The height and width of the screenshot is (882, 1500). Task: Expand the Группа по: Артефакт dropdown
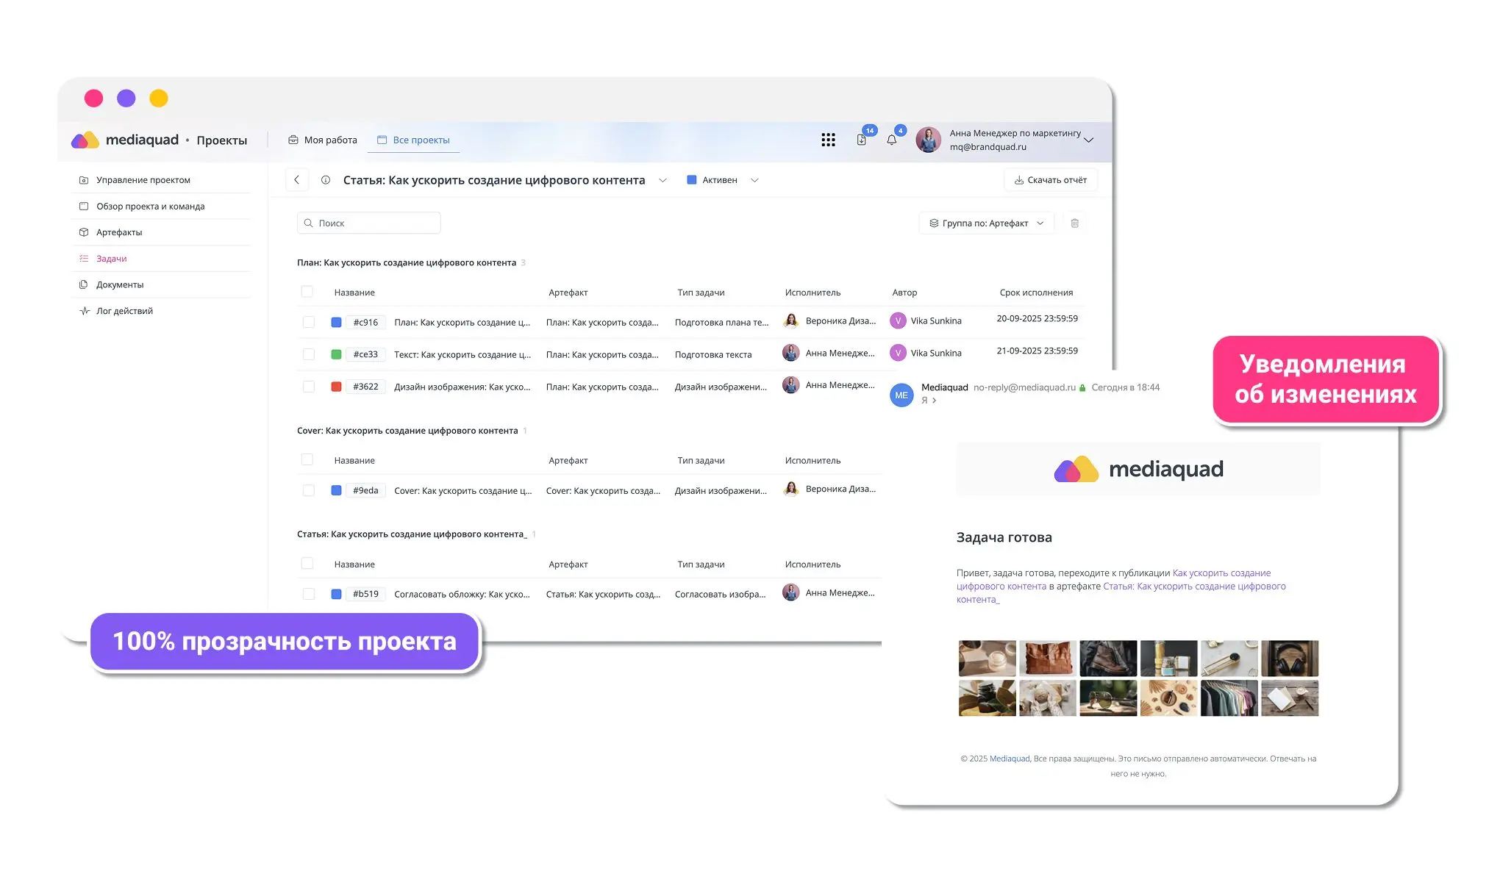(x=985, y=223)
